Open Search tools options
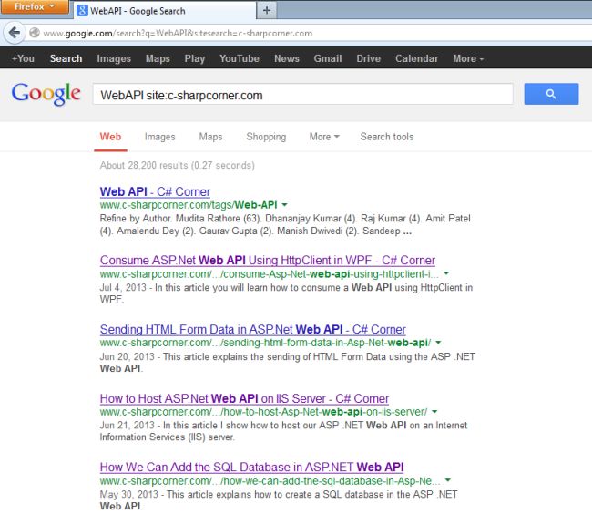This screenshot has width=592, height=514. [387, 137]
